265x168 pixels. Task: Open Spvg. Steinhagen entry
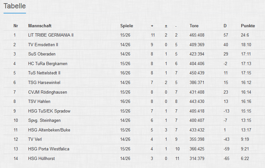(44, 121)
